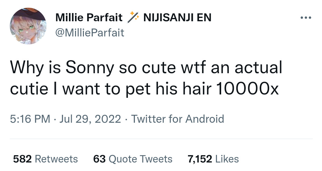This screenshot has width=322, height=171.
Task: Open the @MillieParfait handle link
Action: tap(90, 32)
